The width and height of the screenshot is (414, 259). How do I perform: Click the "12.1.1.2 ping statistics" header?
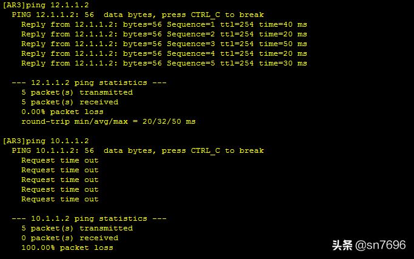tap(89, 82)
